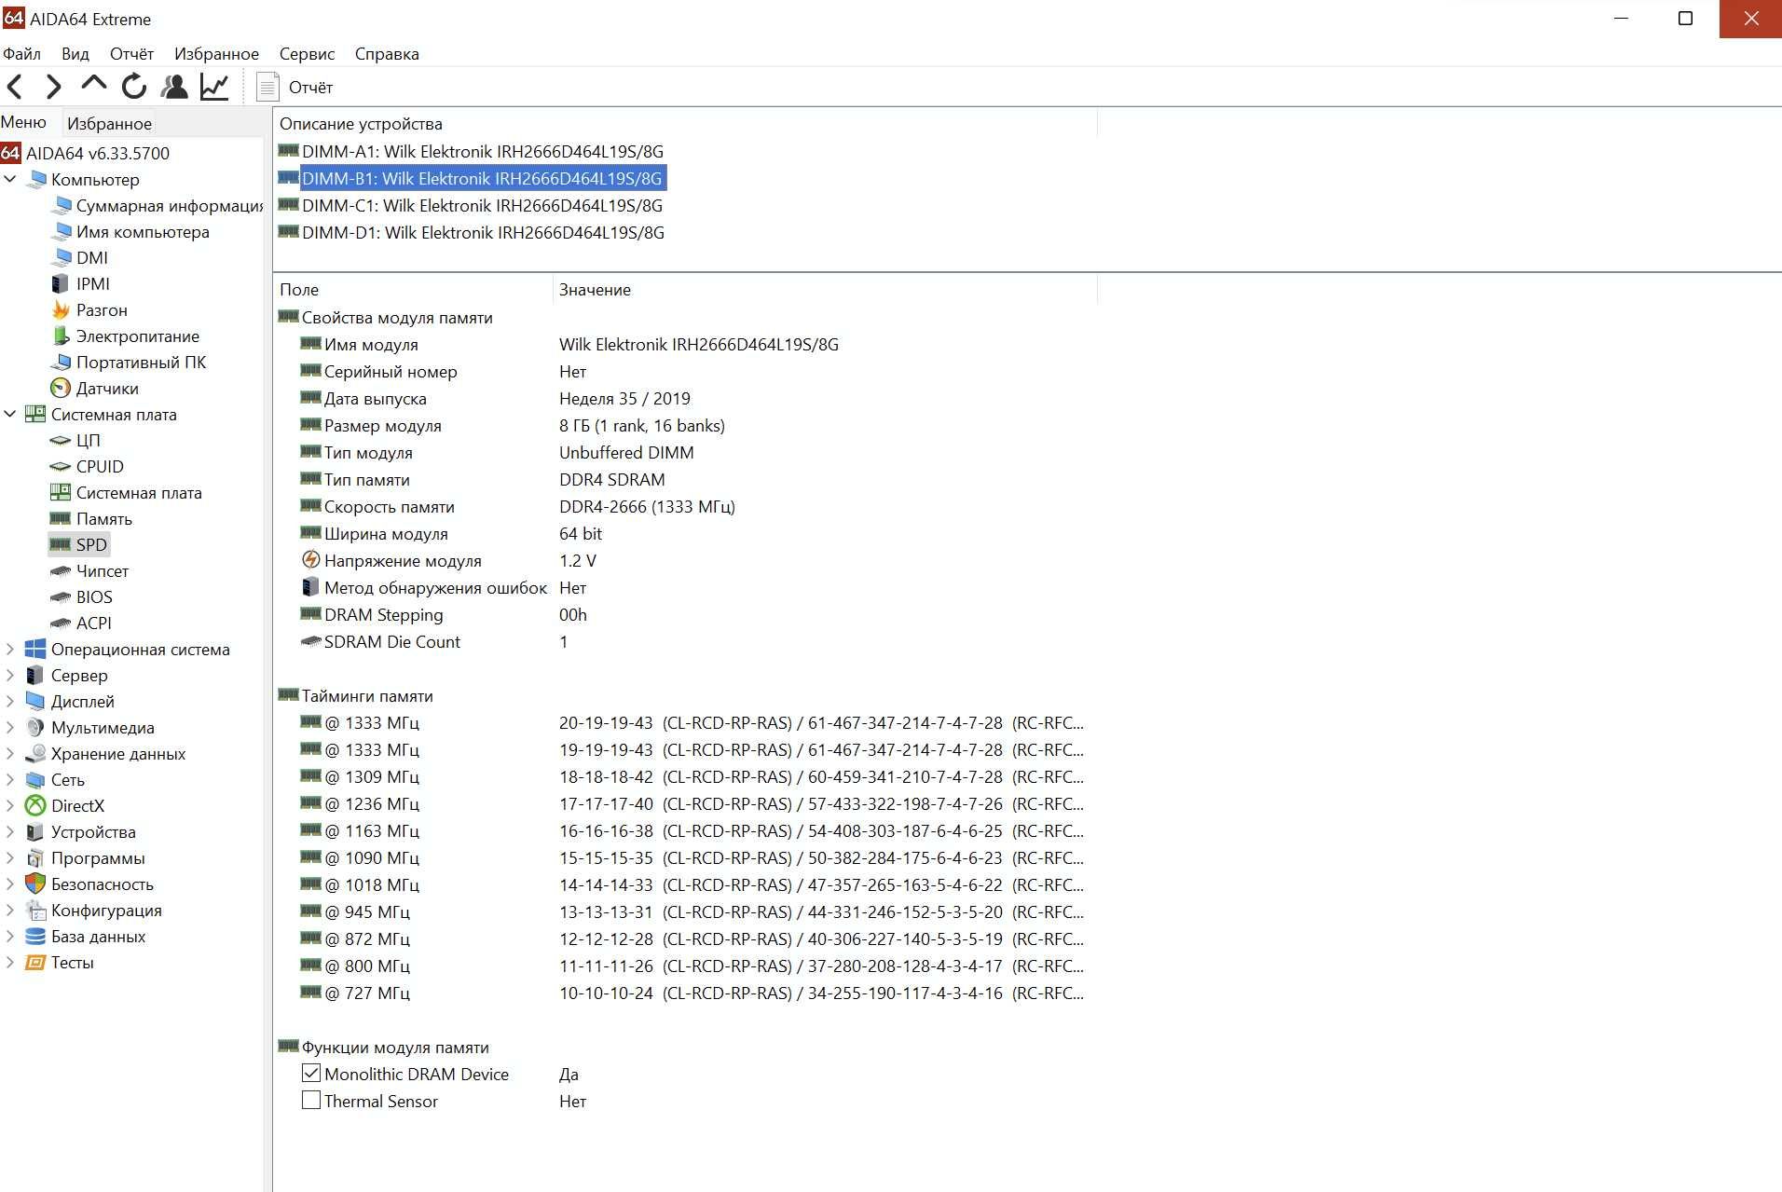Expand the Программы node
The image size is (1782, 1192).
point(10,857)
